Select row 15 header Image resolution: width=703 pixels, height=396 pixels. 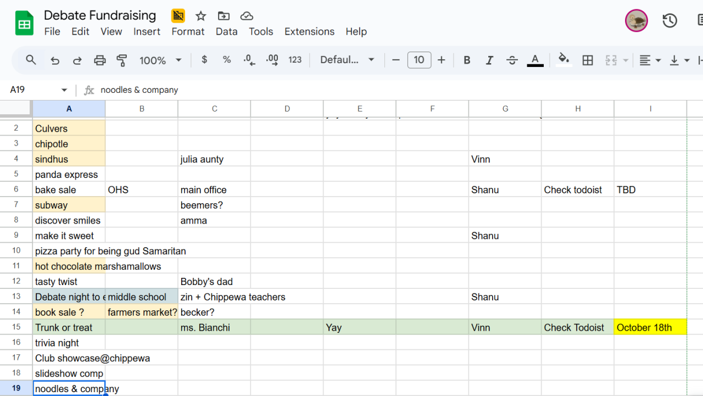coord(16,327)
